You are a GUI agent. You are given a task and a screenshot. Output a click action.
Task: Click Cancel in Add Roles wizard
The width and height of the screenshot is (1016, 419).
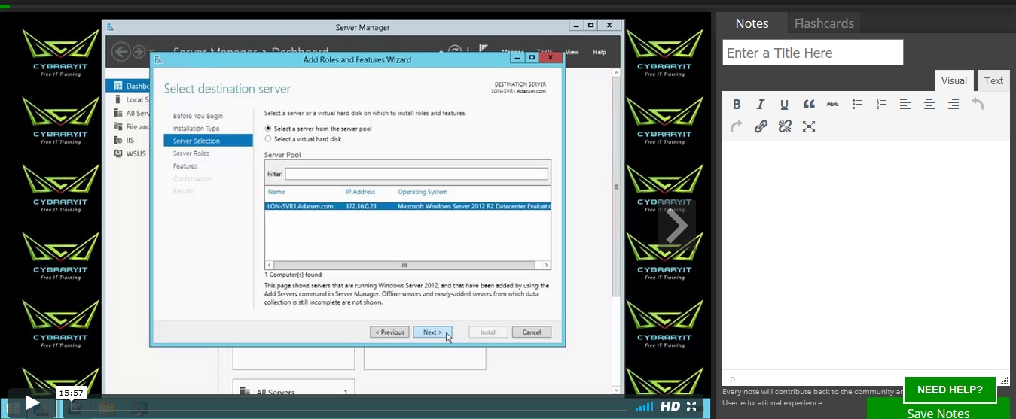532,332
